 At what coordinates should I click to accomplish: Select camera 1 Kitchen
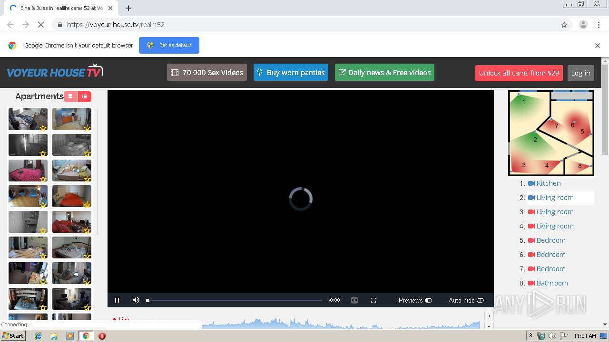(549, 183)
